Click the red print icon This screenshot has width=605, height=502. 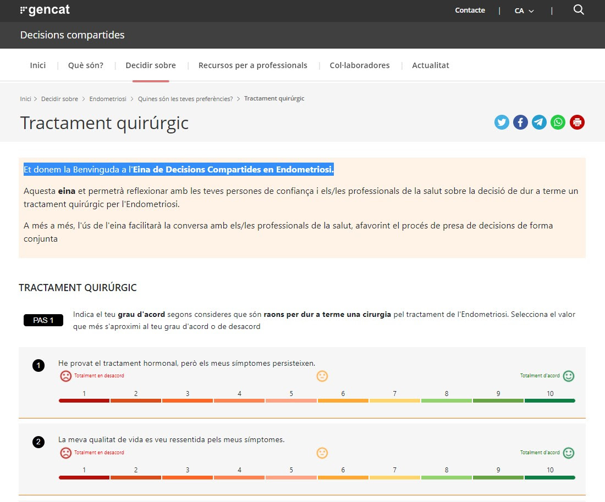click(577, 122)
